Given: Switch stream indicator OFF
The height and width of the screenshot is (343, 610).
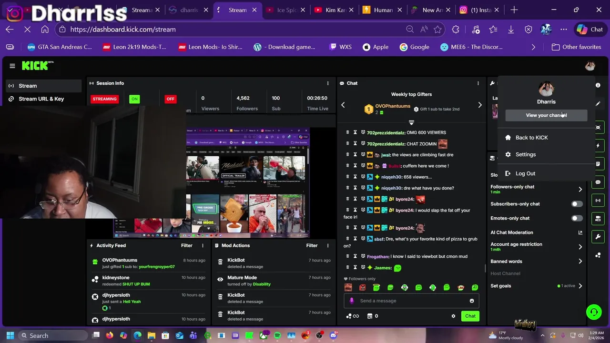Looking at the screenshot, I should (x=170, y=99).
